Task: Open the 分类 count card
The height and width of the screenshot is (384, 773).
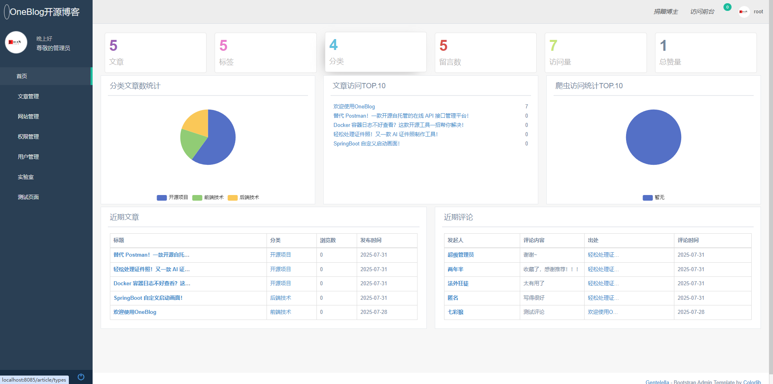Action: point(375,52)
